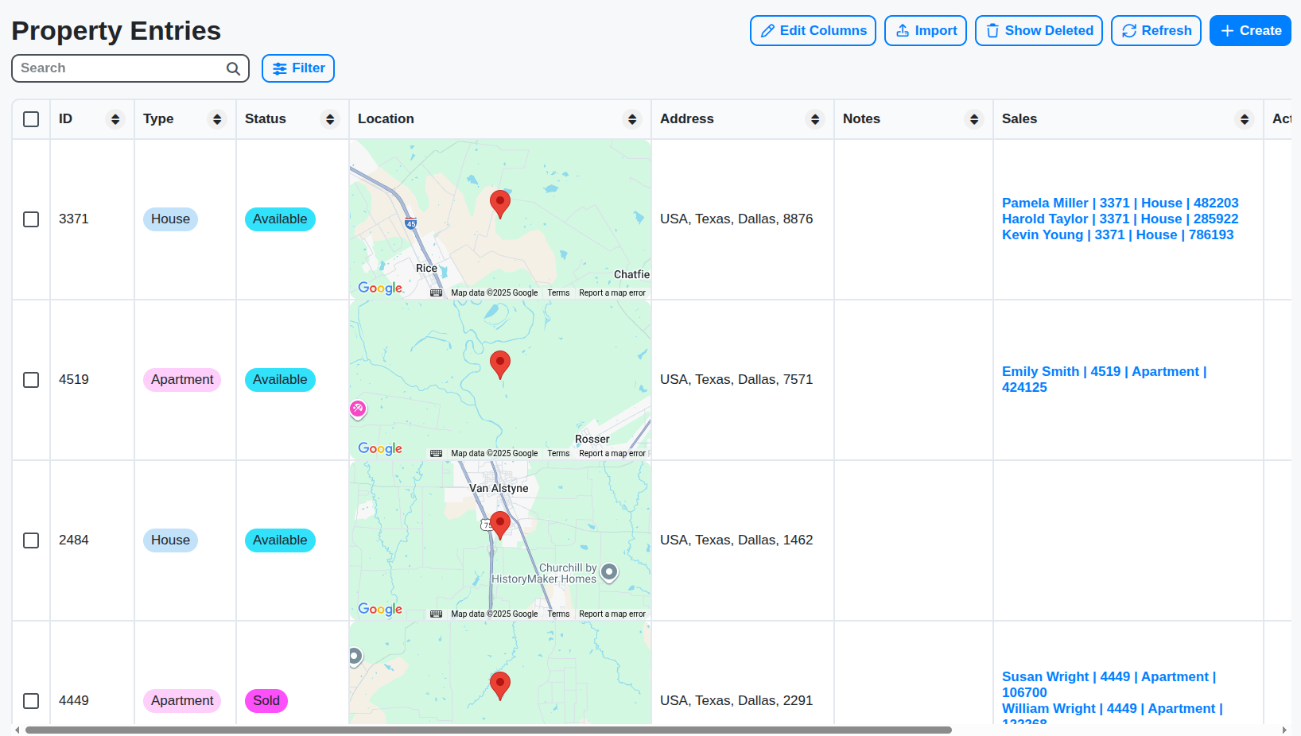The height and width of the screenshot is (736, 1301).
Task: Click inside the Search input field
Action: click(111, 68)
